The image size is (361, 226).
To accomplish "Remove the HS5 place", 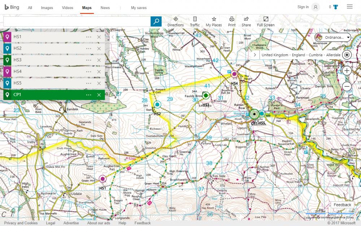I will [99, 83].
